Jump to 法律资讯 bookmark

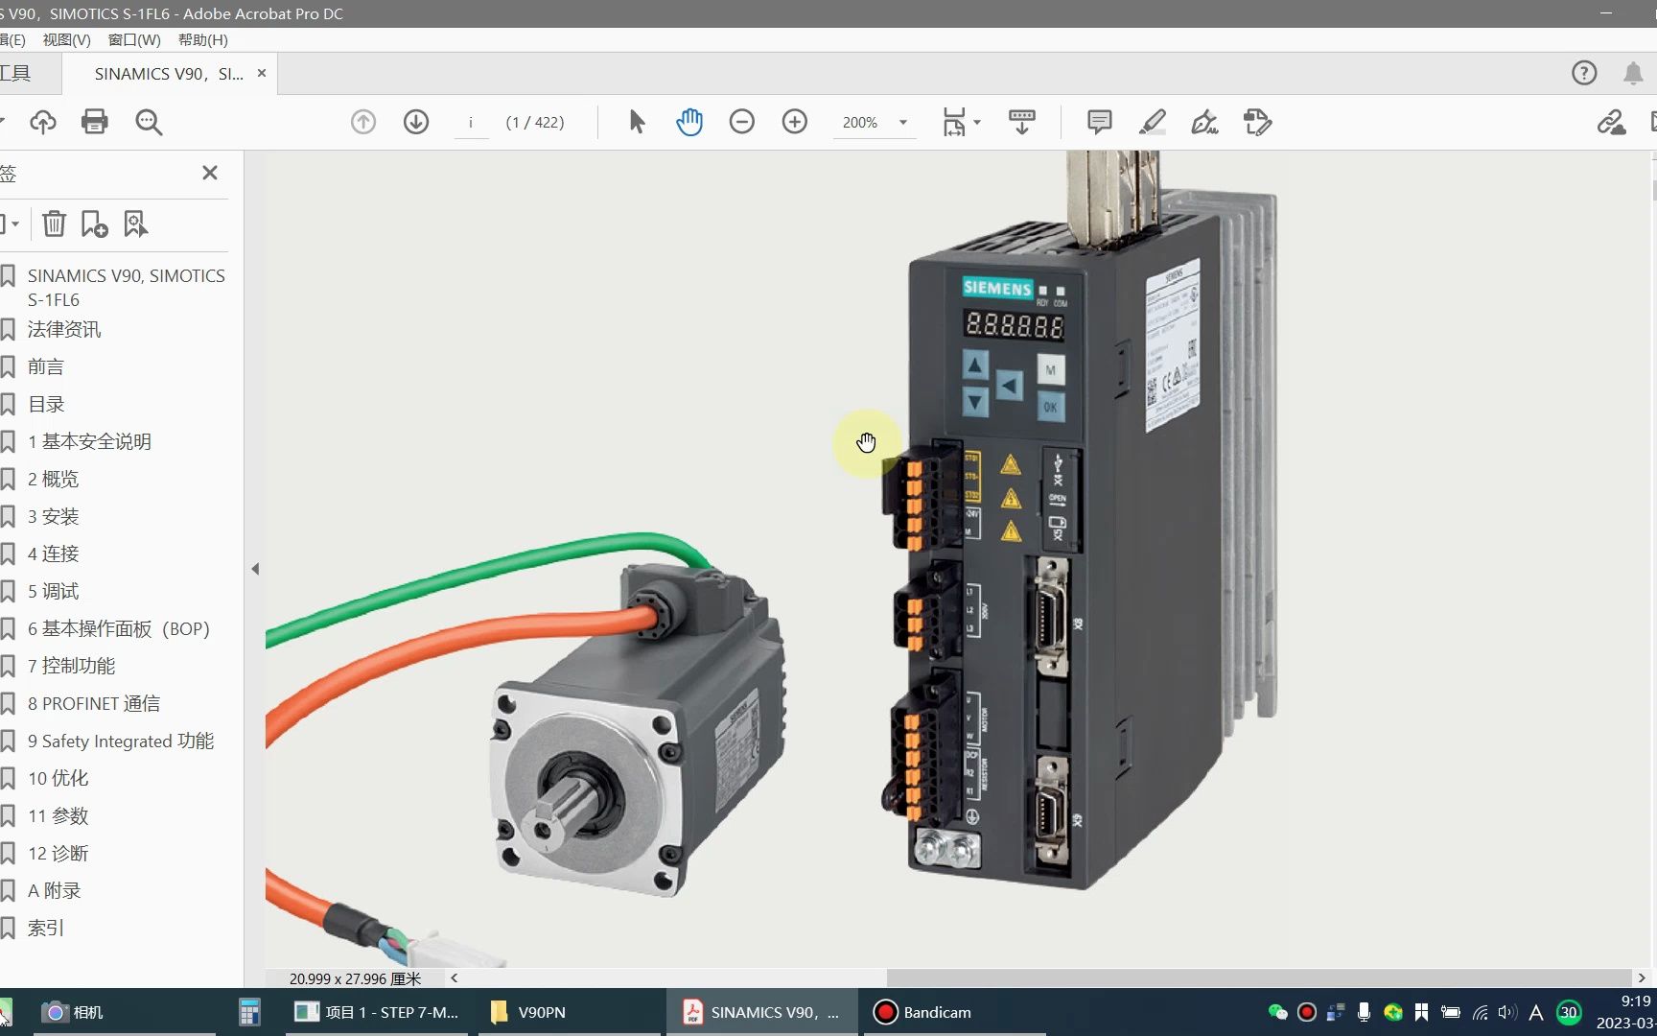tap(63, 329)
